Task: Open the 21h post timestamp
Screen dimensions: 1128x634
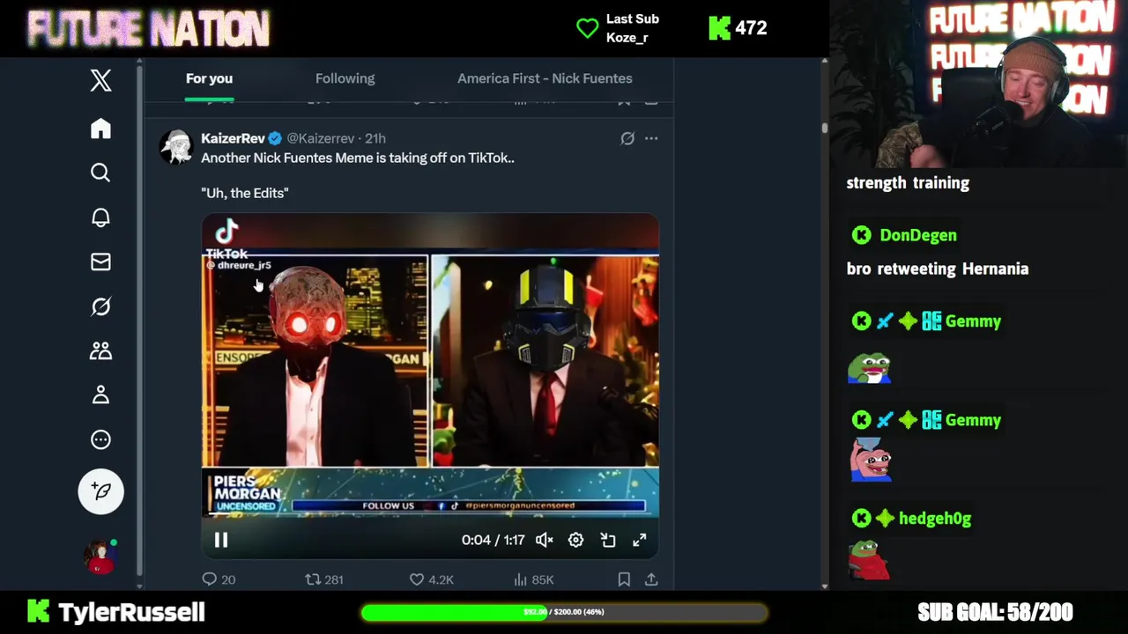Action: tap(375, 138)
